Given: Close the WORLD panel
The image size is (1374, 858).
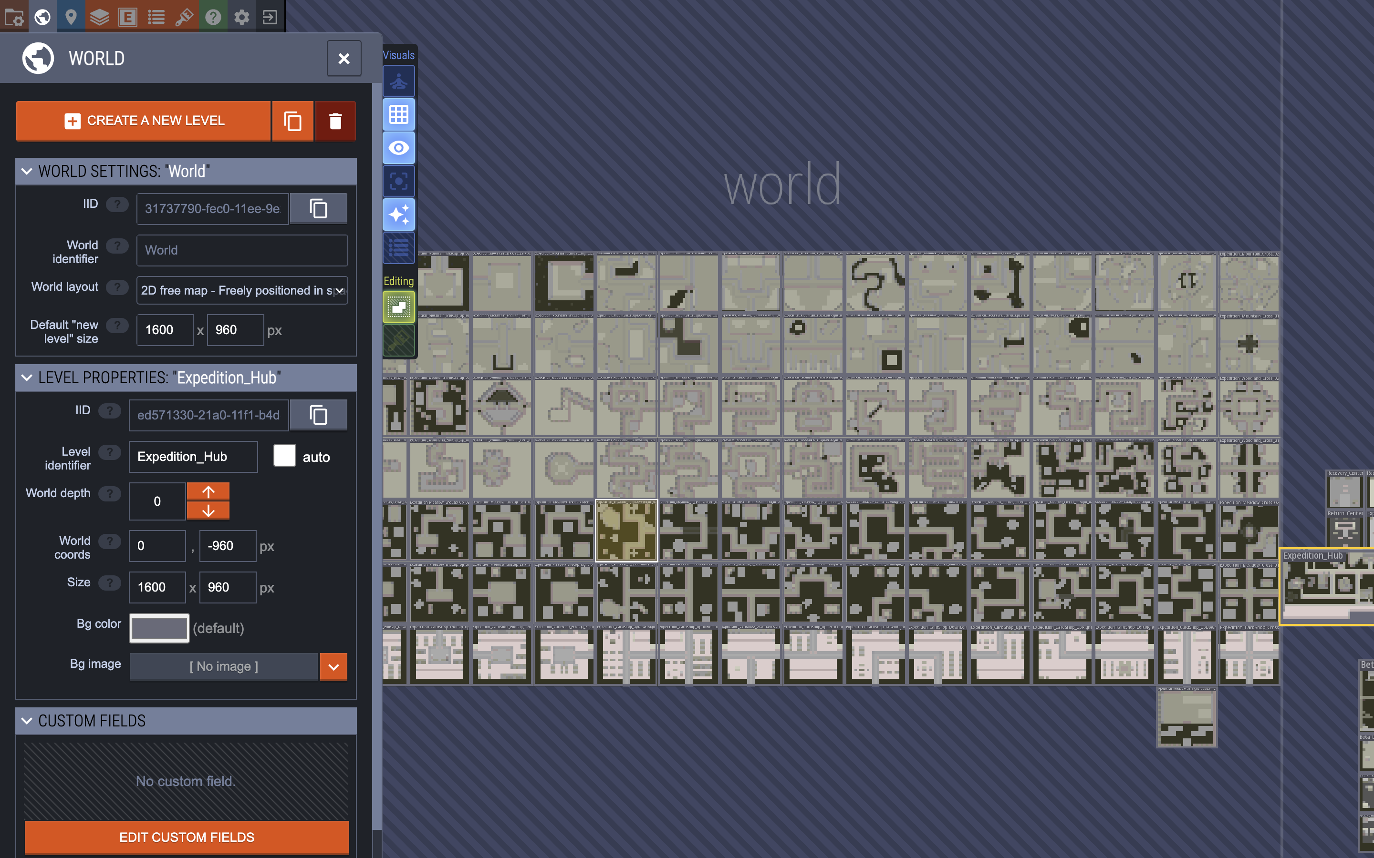Looking at the screenshot, I should tap(344, 59).
